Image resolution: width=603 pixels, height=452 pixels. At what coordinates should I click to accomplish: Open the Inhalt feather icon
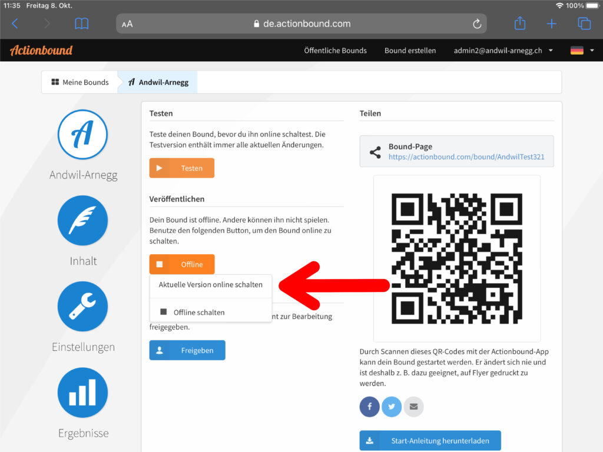[82, 221]
